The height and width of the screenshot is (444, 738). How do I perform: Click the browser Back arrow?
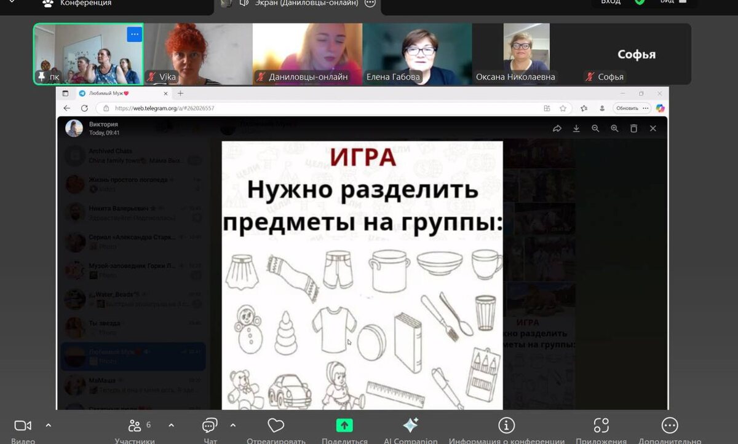pyautogui.click(x=67, y=108)
